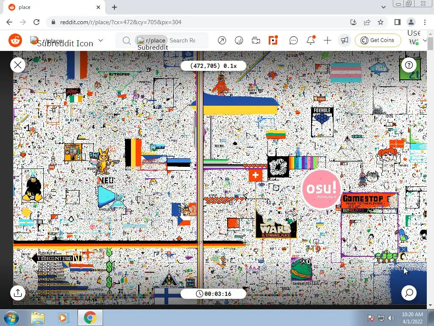434x326 pixels.
Task: Open the Chat bubble icon
Action: tap(293, 40)
